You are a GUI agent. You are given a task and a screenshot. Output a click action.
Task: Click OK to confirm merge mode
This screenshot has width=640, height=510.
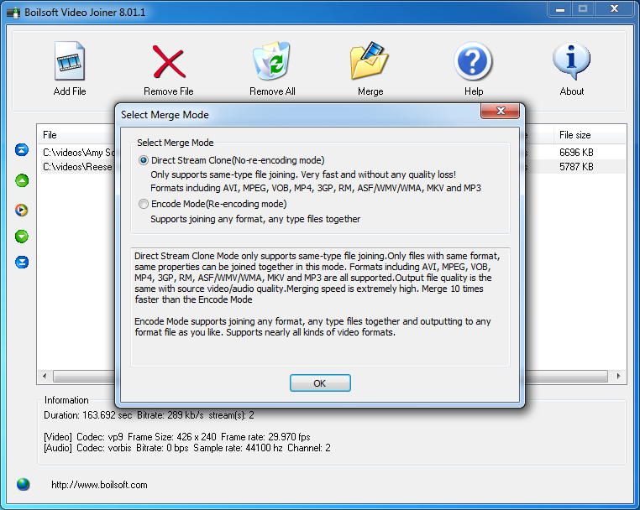[320, 382]
